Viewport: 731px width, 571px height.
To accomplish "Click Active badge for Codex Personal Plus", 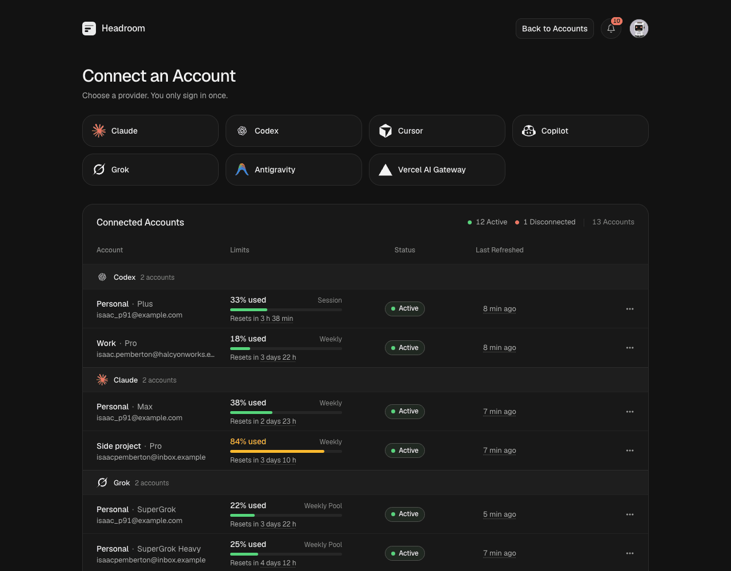I will (x=405, y=309).
